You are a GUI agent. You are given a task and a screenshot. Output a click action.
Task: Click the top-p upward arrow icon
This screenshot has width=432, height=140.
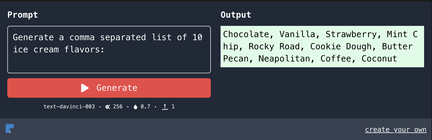pyautogui.click(x=165, y=107)
